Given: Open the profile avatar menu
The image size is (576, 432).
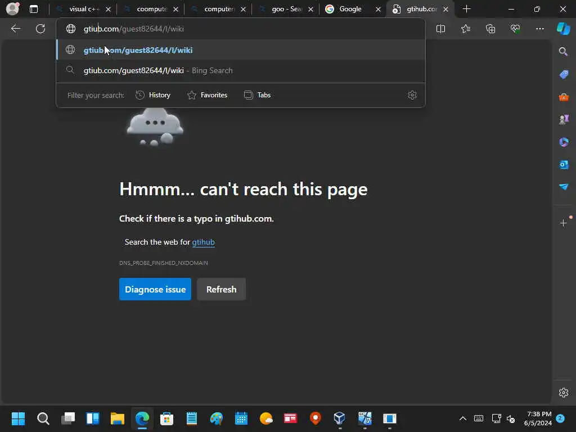Looking at the screenshot, I should pos(12,9).
